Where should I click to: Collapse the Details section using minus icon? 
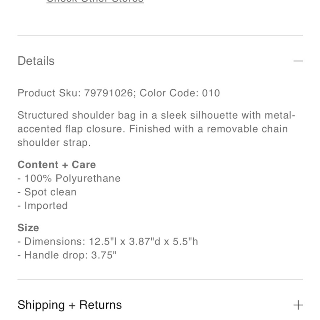[298, 61]
